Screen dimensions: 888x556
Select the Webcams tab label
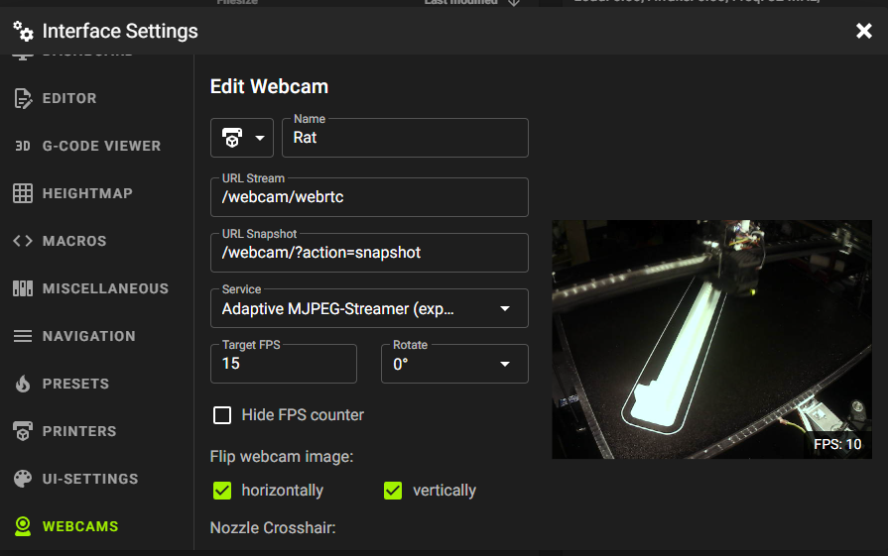80,526
